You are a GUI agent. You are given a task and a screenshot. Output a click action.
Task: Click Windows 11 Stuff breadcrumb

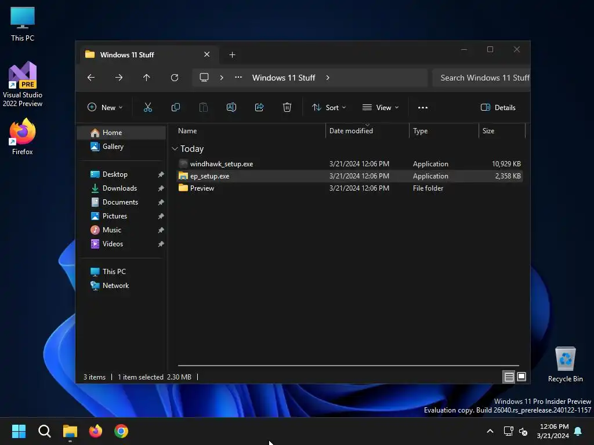click(x=284, y=78)
